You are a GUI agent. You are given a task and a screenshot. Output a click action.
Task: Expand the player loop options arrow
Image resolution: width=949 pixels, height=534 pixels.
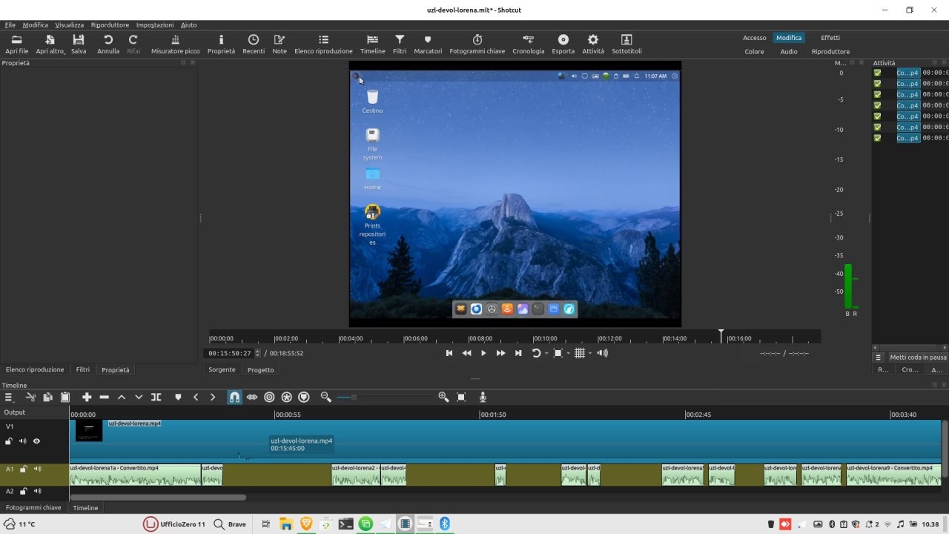(546, 354)
